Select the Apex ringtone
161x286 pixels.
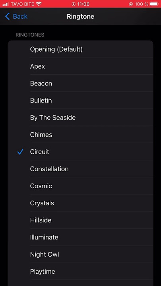click(x=80, y=66)
